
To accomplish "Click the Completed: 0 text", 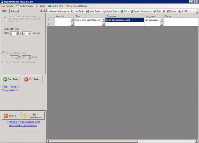I will (10, 90).
